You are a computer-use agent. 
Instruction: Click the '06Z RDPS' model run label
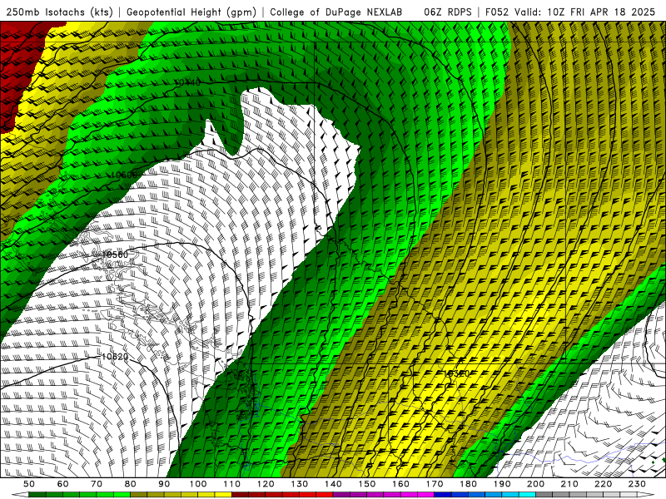[447, 12]
